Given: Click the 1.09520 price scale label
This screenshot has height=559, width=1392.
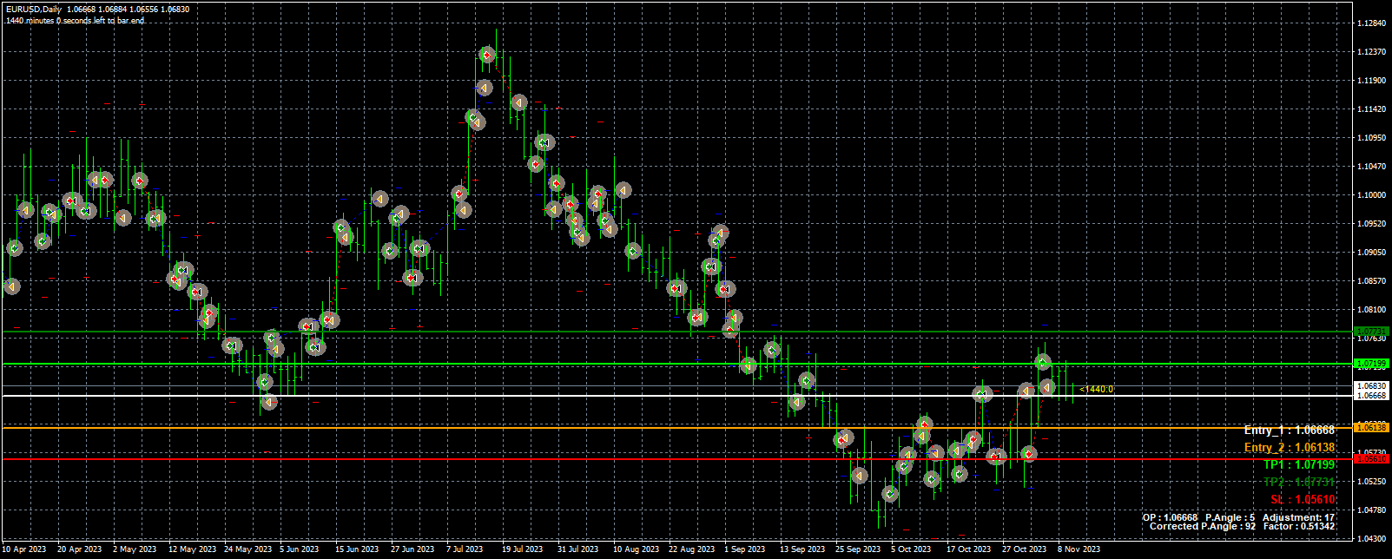Looking at the screenshot, I should (1372, 224).
